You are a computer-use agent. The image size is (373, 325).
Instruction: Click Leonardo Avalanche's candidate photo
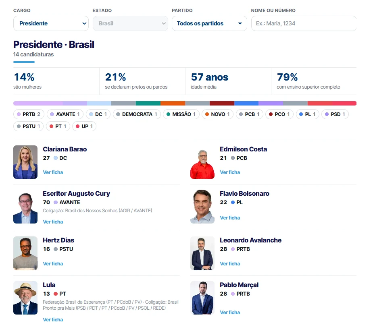(202, 253)
